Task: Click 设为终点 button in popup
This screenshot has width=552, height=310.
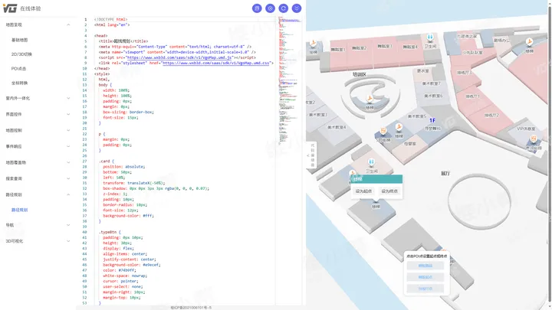Action: click(389, 191)
